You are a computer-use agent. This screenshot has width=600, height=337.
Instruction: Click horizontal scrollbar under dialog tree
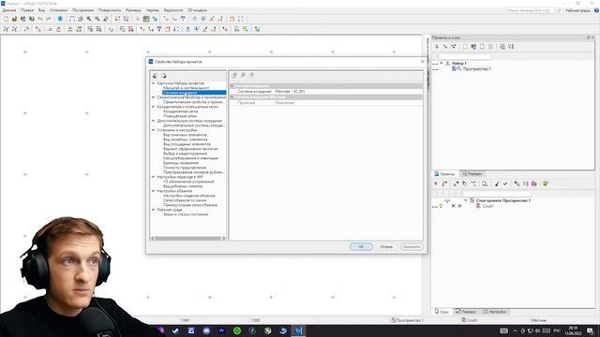tap(188, 238)
